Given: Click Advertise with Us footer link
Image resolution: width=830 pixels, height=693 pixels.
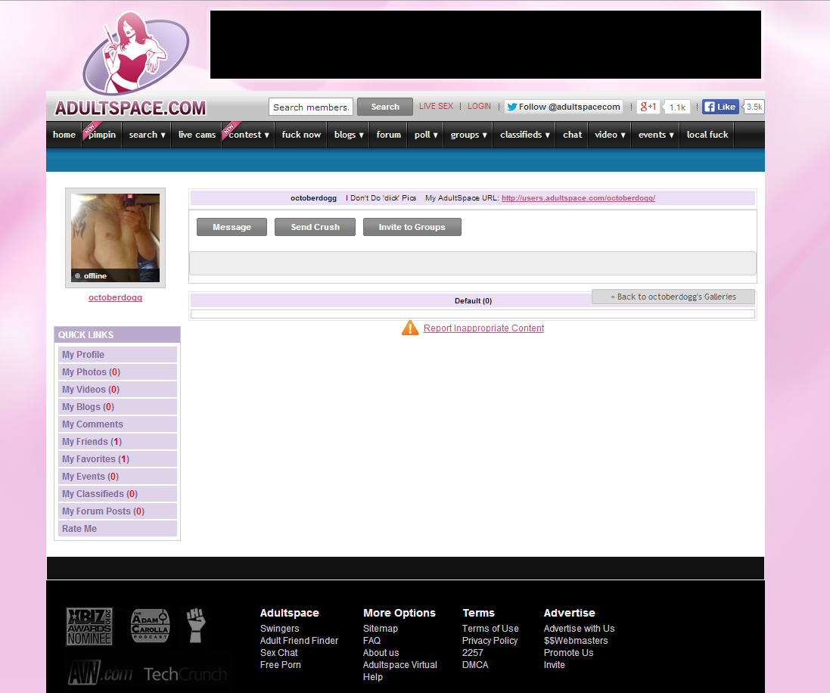Looking at the screenshot, I should [579, 629].
